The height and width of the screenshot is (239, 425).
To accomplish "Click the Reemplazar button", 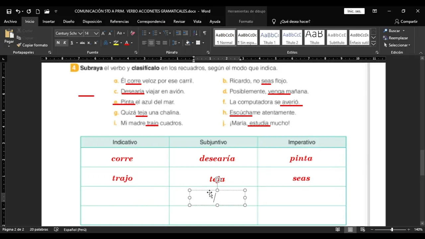I will click(x=395, y=38).
